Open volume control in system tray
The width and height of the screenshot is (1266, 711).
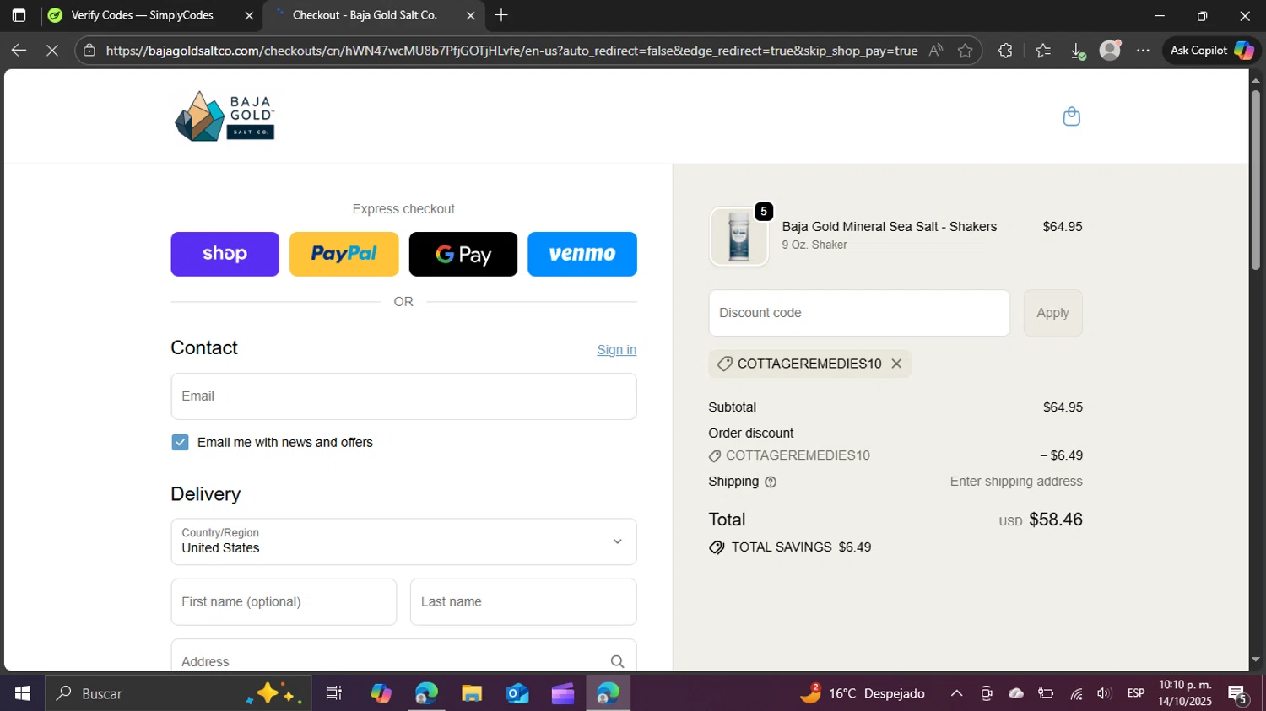tap(1104, 693)
